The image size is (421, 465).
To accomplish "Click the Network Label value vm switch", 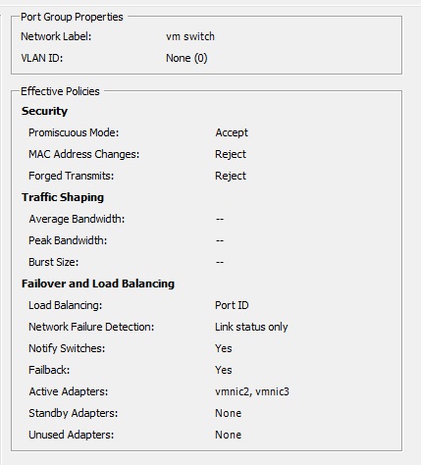I will (x=190, y=36).
